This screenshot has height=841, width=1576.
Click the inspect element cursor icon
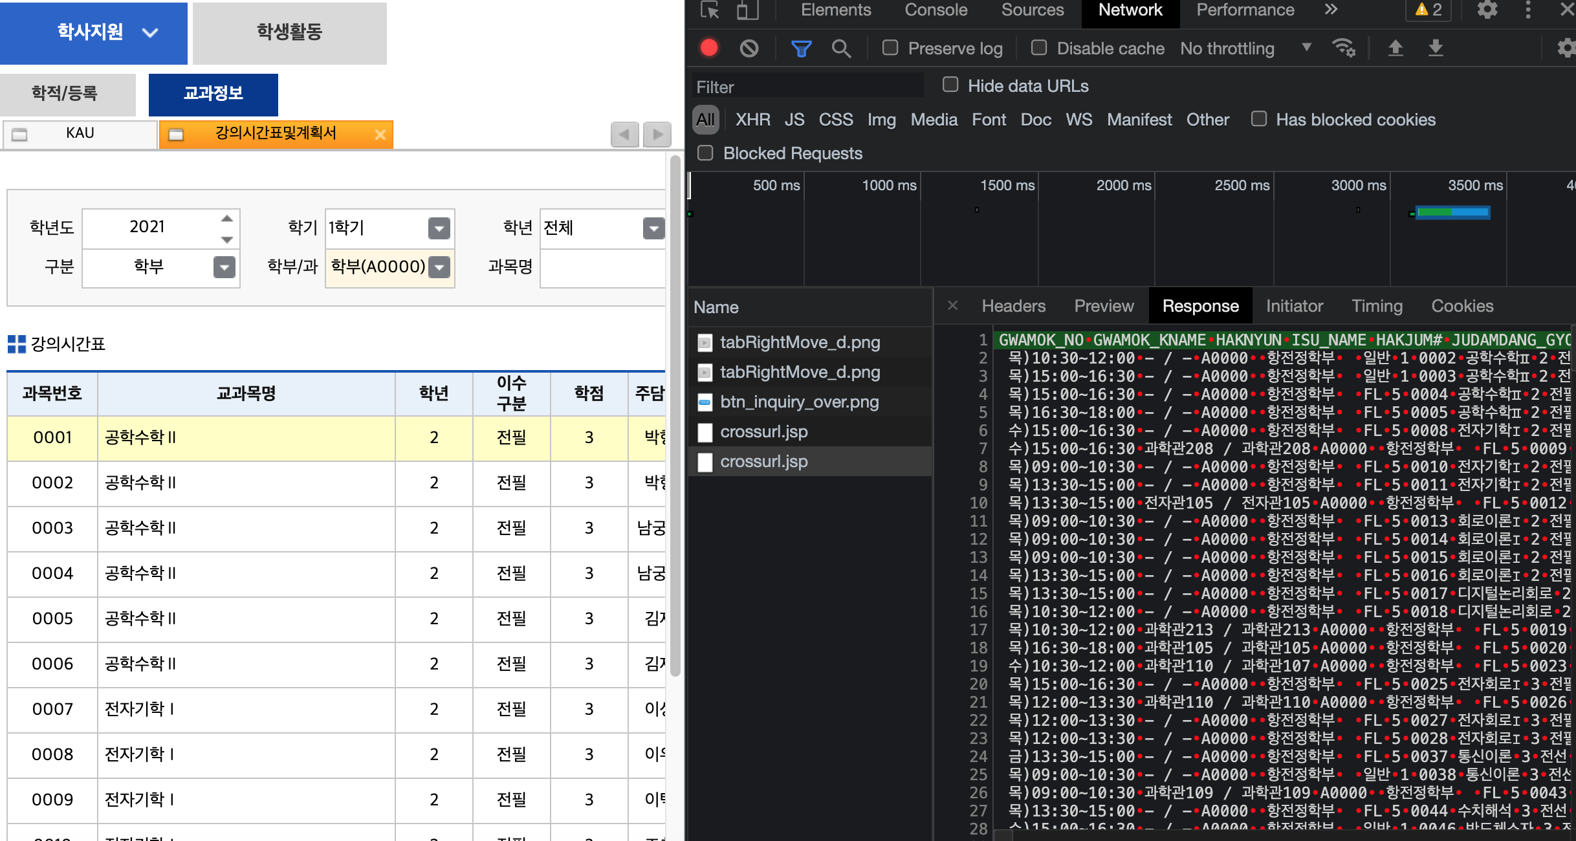pos(710,10)
